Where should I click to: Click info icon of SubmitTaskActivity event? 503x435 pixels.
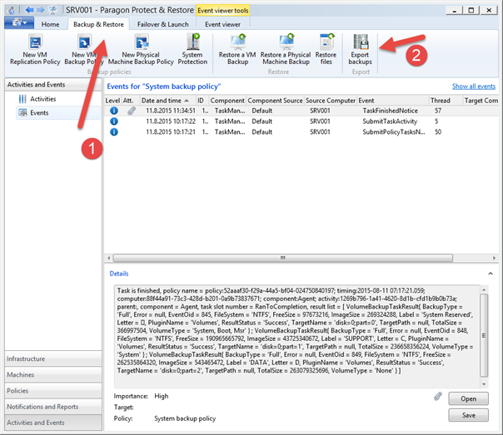pyautogui.click(x=114, y=121)
